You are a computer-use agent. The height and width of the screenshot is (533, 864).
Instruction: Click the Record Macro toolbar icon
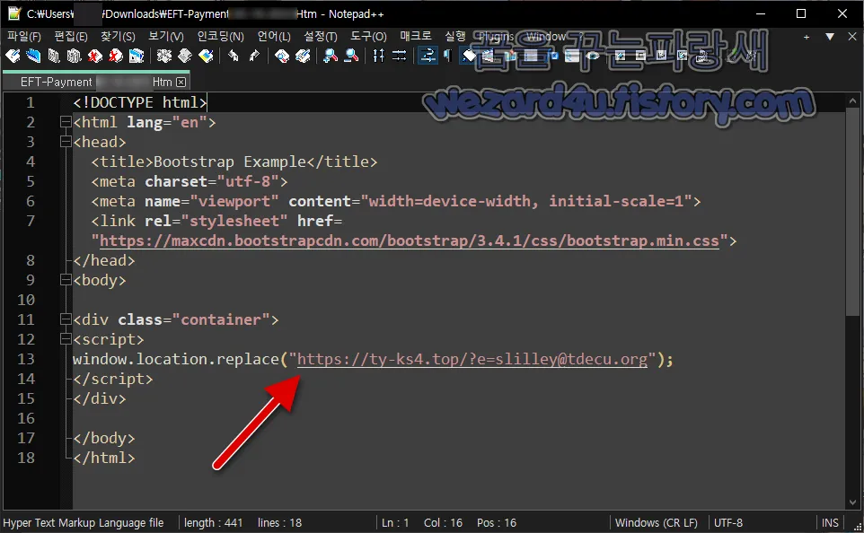pyautogui.click(x=620, y=56)
